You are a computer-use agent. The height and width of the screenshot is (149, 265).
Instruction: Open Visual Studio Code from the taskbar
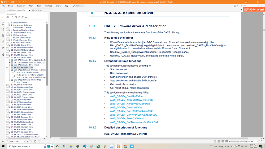[85, 146]
